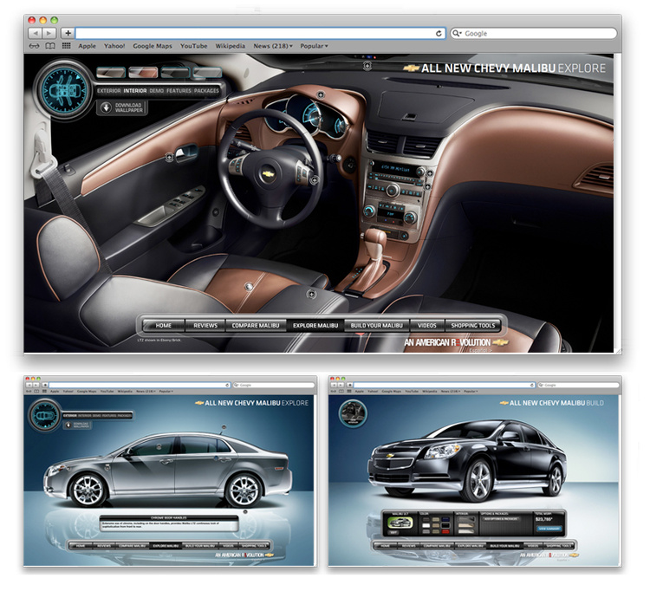This screenshot has width=650, height=591.
Task: Open the Reading List glasses icon in top window
Action: 35,46
